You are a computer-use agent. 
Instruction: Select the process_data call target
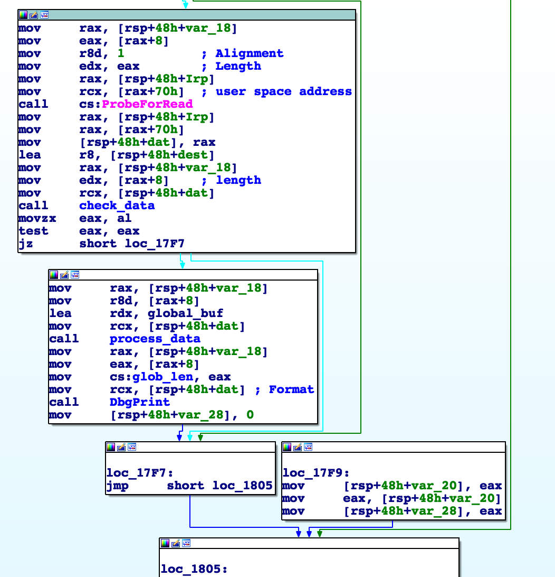pos(155,339)
